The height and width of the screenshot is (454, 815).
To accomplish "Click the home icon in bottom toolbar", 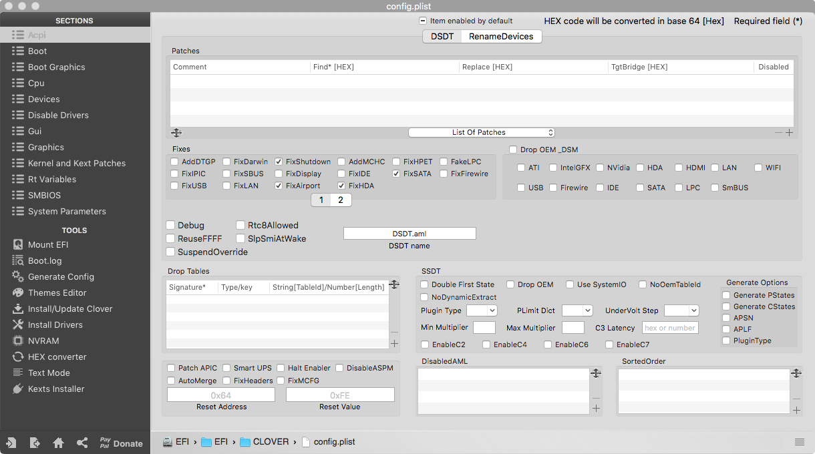I will pyautogui.click(x=58, y=443).
